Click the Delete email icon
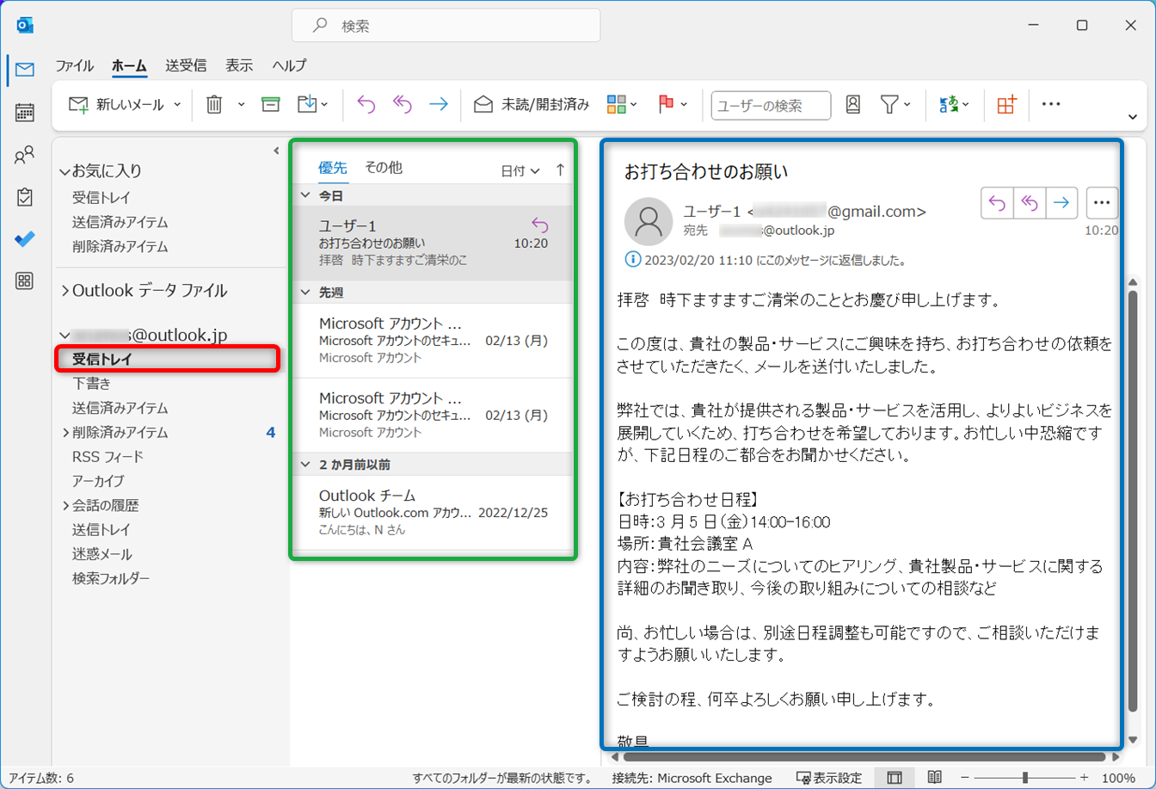This screenshot has height=789, width=1156. (x=213, y=104)
